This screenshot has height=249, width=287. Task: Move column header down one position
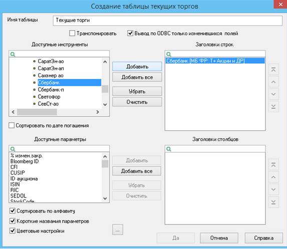273,189
